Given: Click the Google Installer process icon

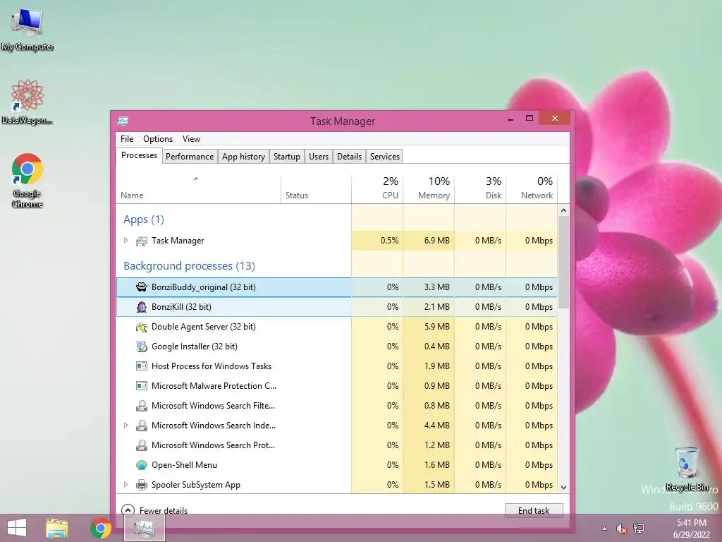Looking at the screenshot, I should pyautogui.click(x=141, y=347).
